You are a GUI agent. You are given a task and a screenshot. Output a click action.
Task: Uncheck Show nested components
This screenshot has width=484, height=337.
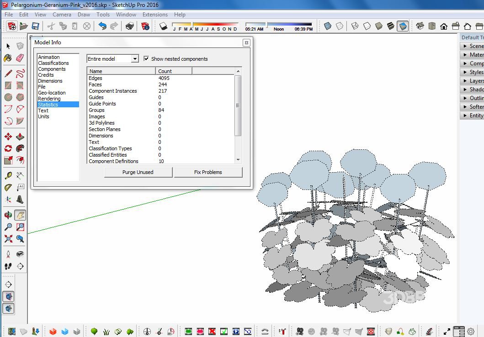(146, 59)
